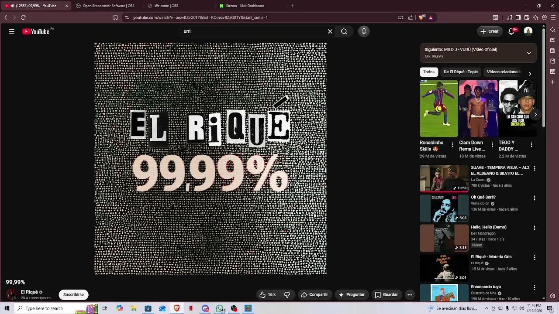
Task: Click the Preguntar button
Action: tap(352, 295)
